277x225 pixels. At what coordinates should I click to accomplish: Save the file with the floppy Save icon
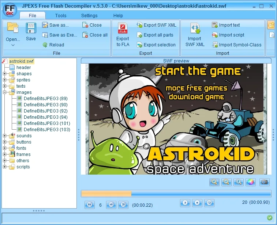[31, 28]
